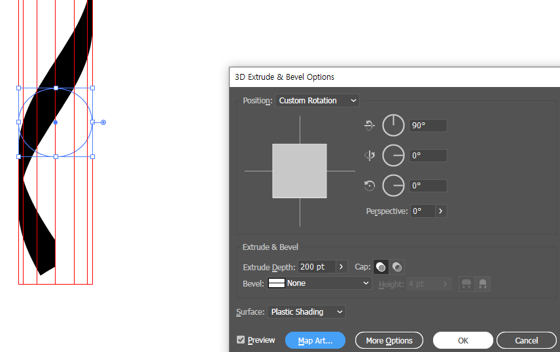
Task: Click the ellipse pie widget handle
Action: pyautogui.click(x=103, y=122)
